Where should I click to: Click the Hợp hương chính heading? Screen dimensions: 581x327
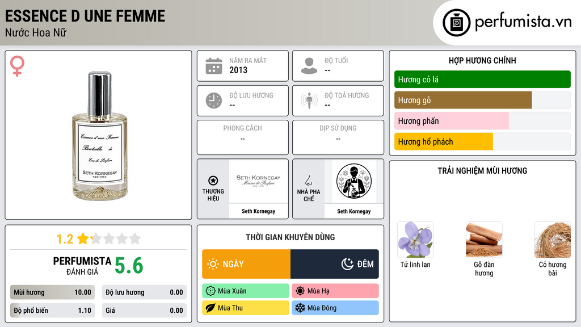[x=482, y=60]
